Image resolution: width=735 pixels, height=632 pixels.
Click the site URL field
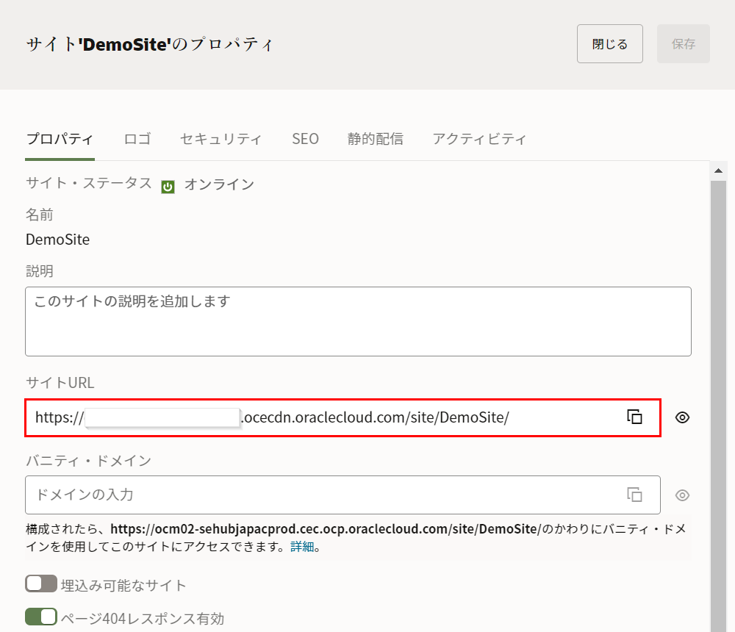pos(343,417)
